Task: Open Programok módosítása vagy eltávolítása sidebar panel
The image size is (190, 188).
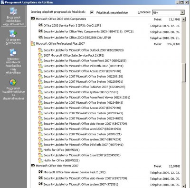Action: pos(13,17)
